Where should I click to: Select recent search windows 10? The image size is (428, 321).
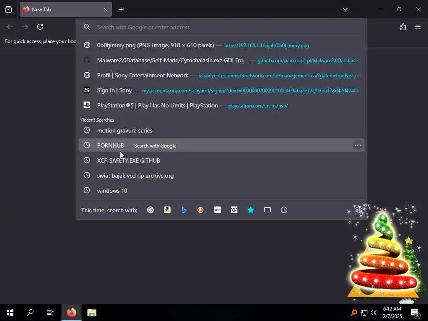pos(222,191)
